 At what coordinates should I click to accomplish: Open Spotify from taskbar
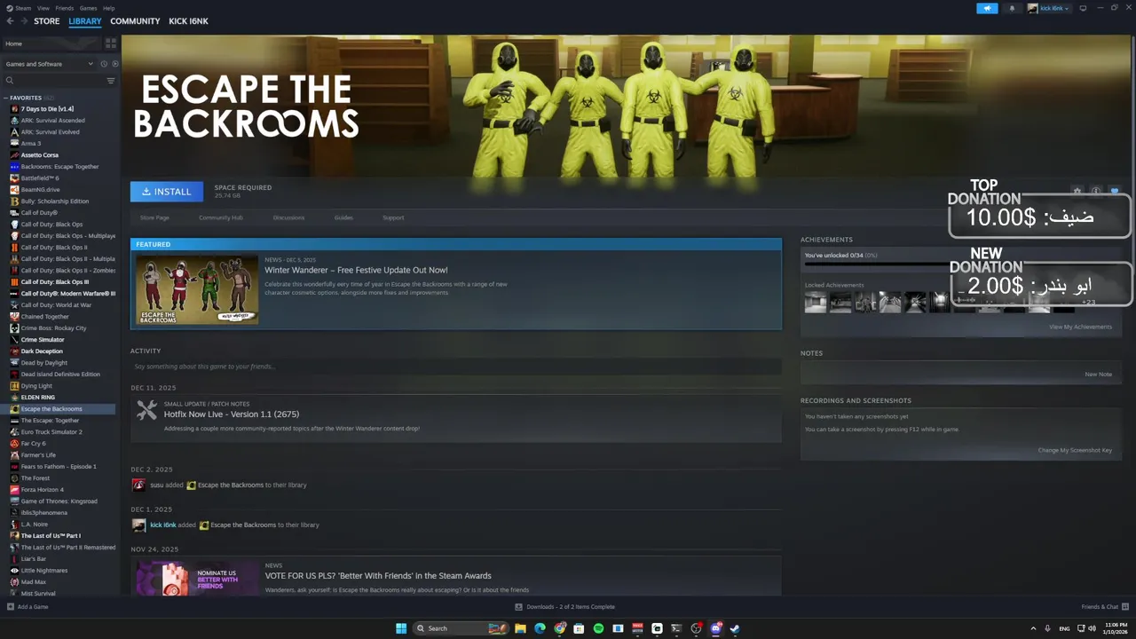(x=598, y=628)
